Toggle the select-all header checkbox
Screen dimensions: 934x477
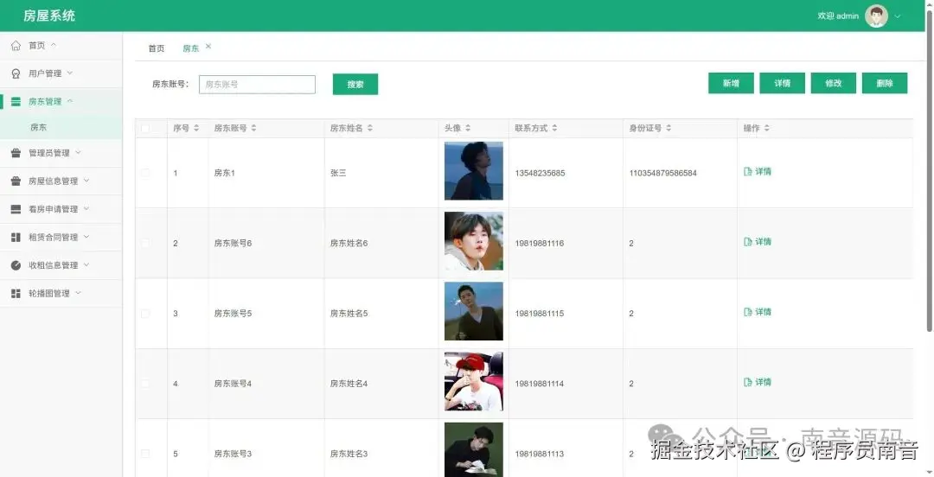[x=145, y=128]
